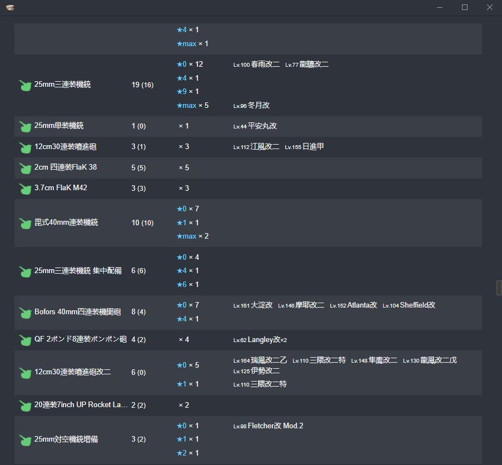Viewport: 502px width, 465px height.
Task: Select the Bofors 40mm四連装機関砲 name
Action: 77,311
